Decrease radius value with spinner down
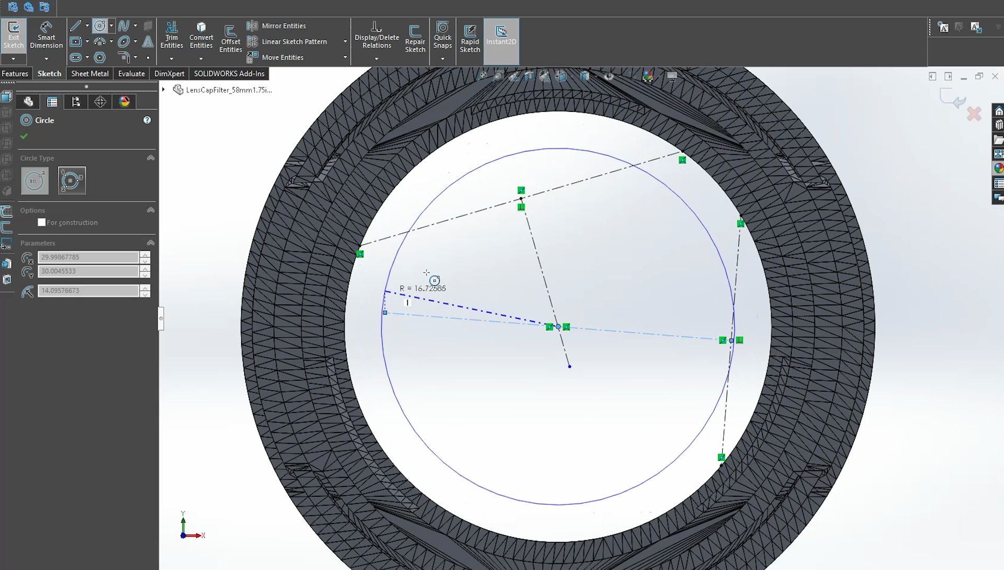 [145, 294]
